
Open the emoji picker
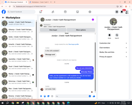click(90, 96)
